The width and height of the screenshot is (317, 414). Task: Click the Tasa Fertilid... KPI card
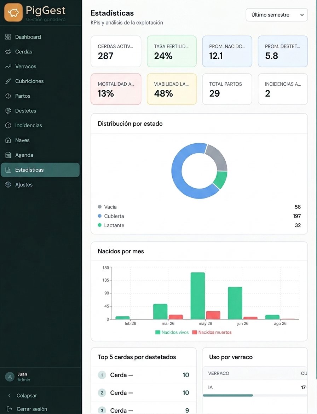coord(172,52)
